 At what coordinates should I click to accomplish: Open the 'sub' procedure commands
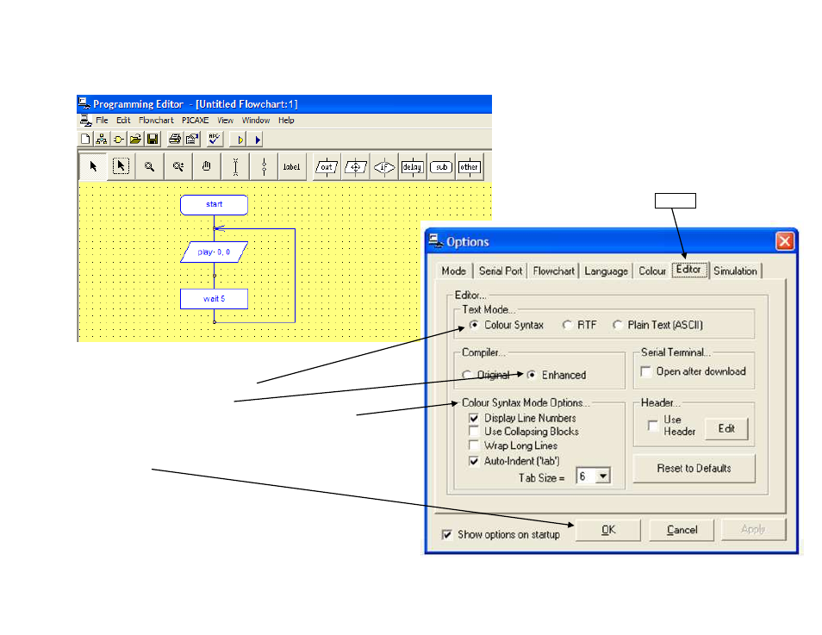click(441, 167)
